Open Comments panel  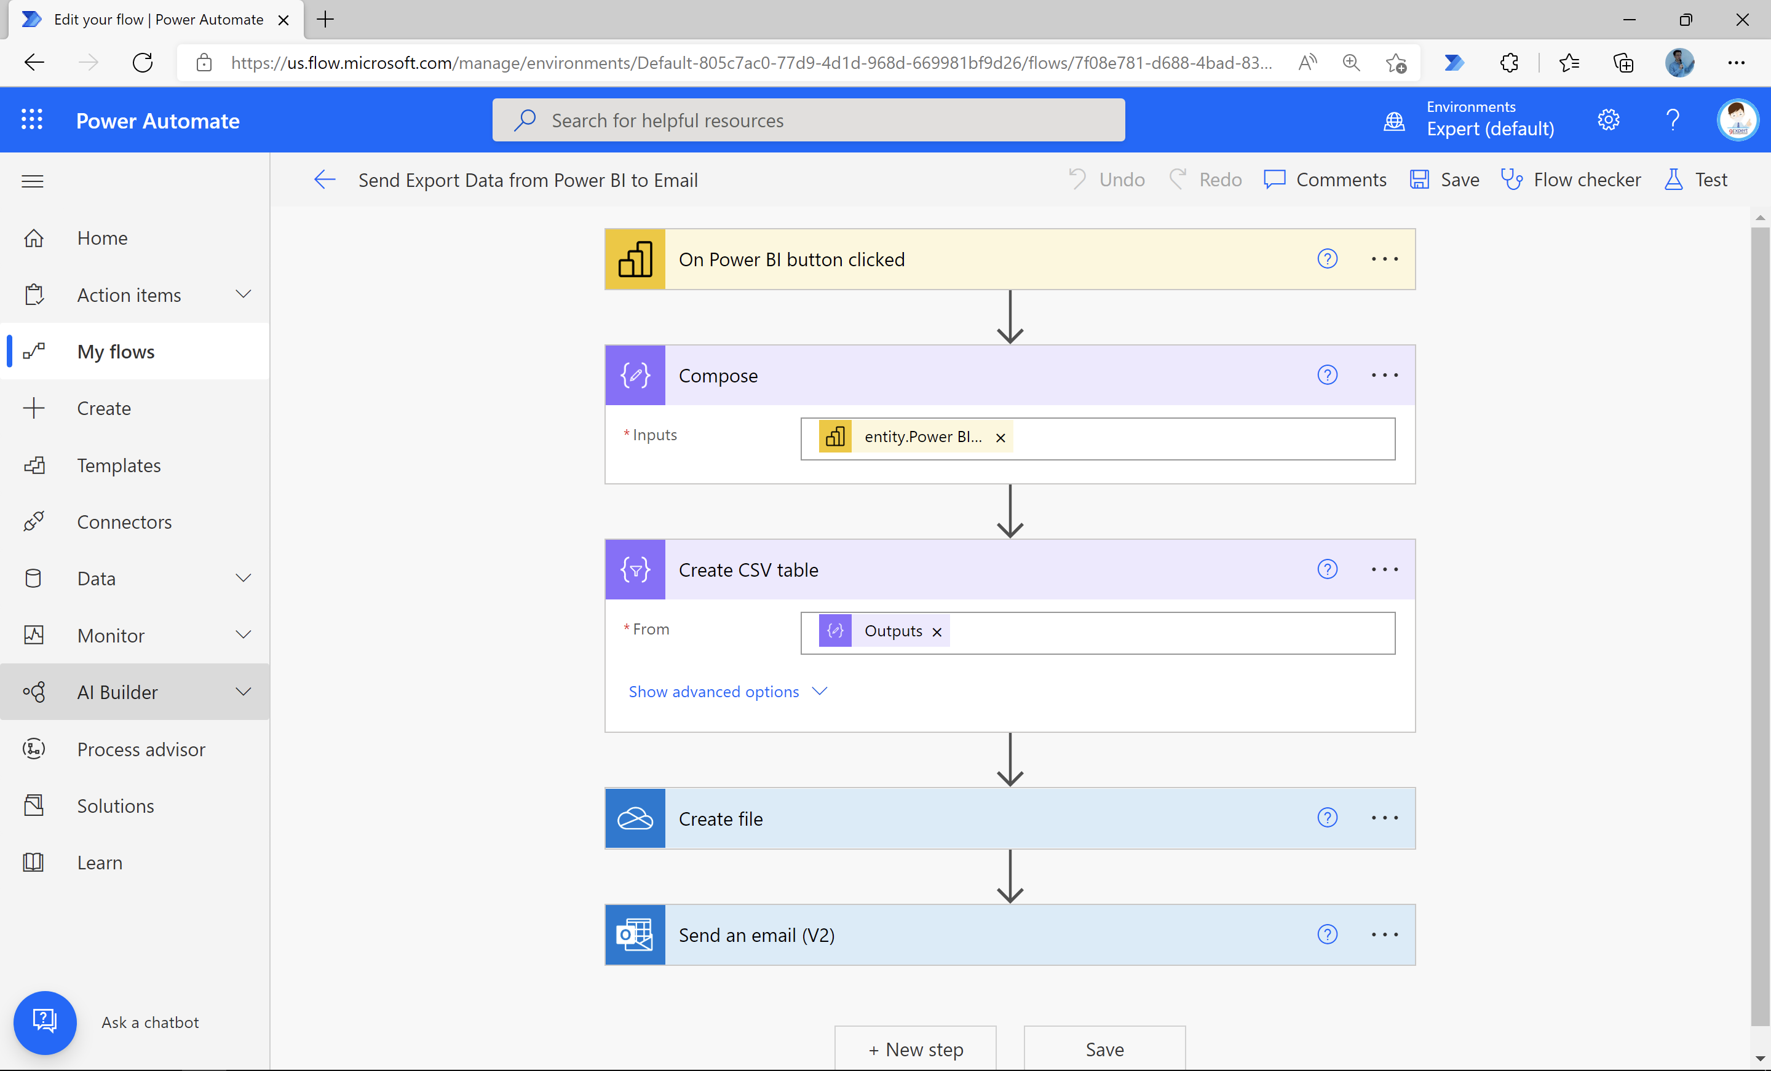tap(1326, 179)
